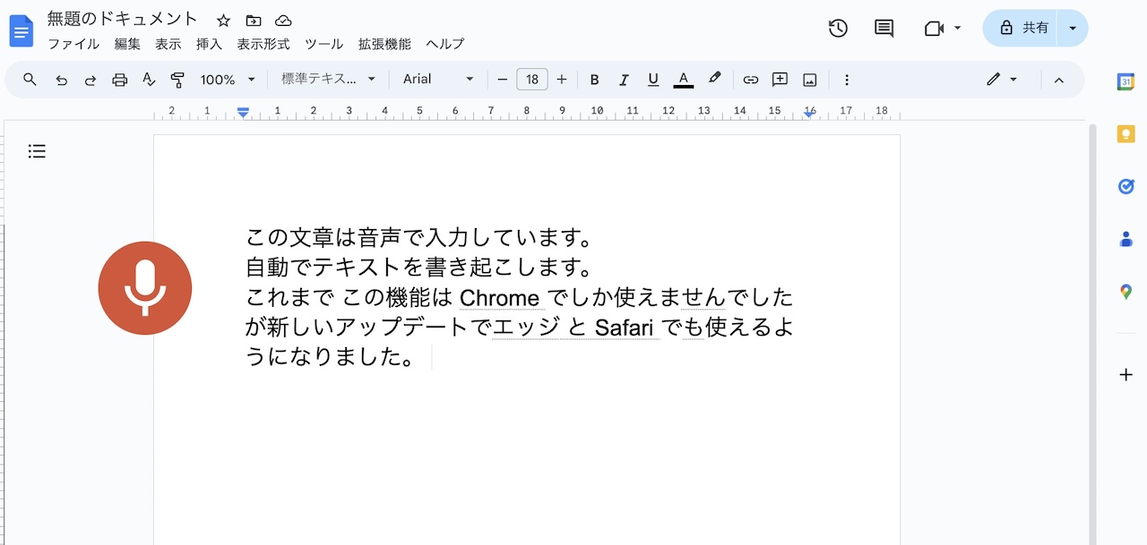The height and width of the screenshot is (545, 1147).
Task: Open more toolbar options menu
Action: (847, 80)
